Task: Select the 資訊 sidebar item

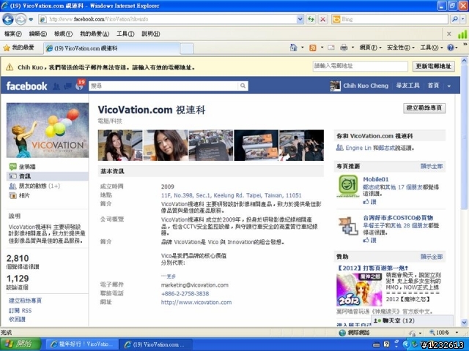Action: pos(47,176)
